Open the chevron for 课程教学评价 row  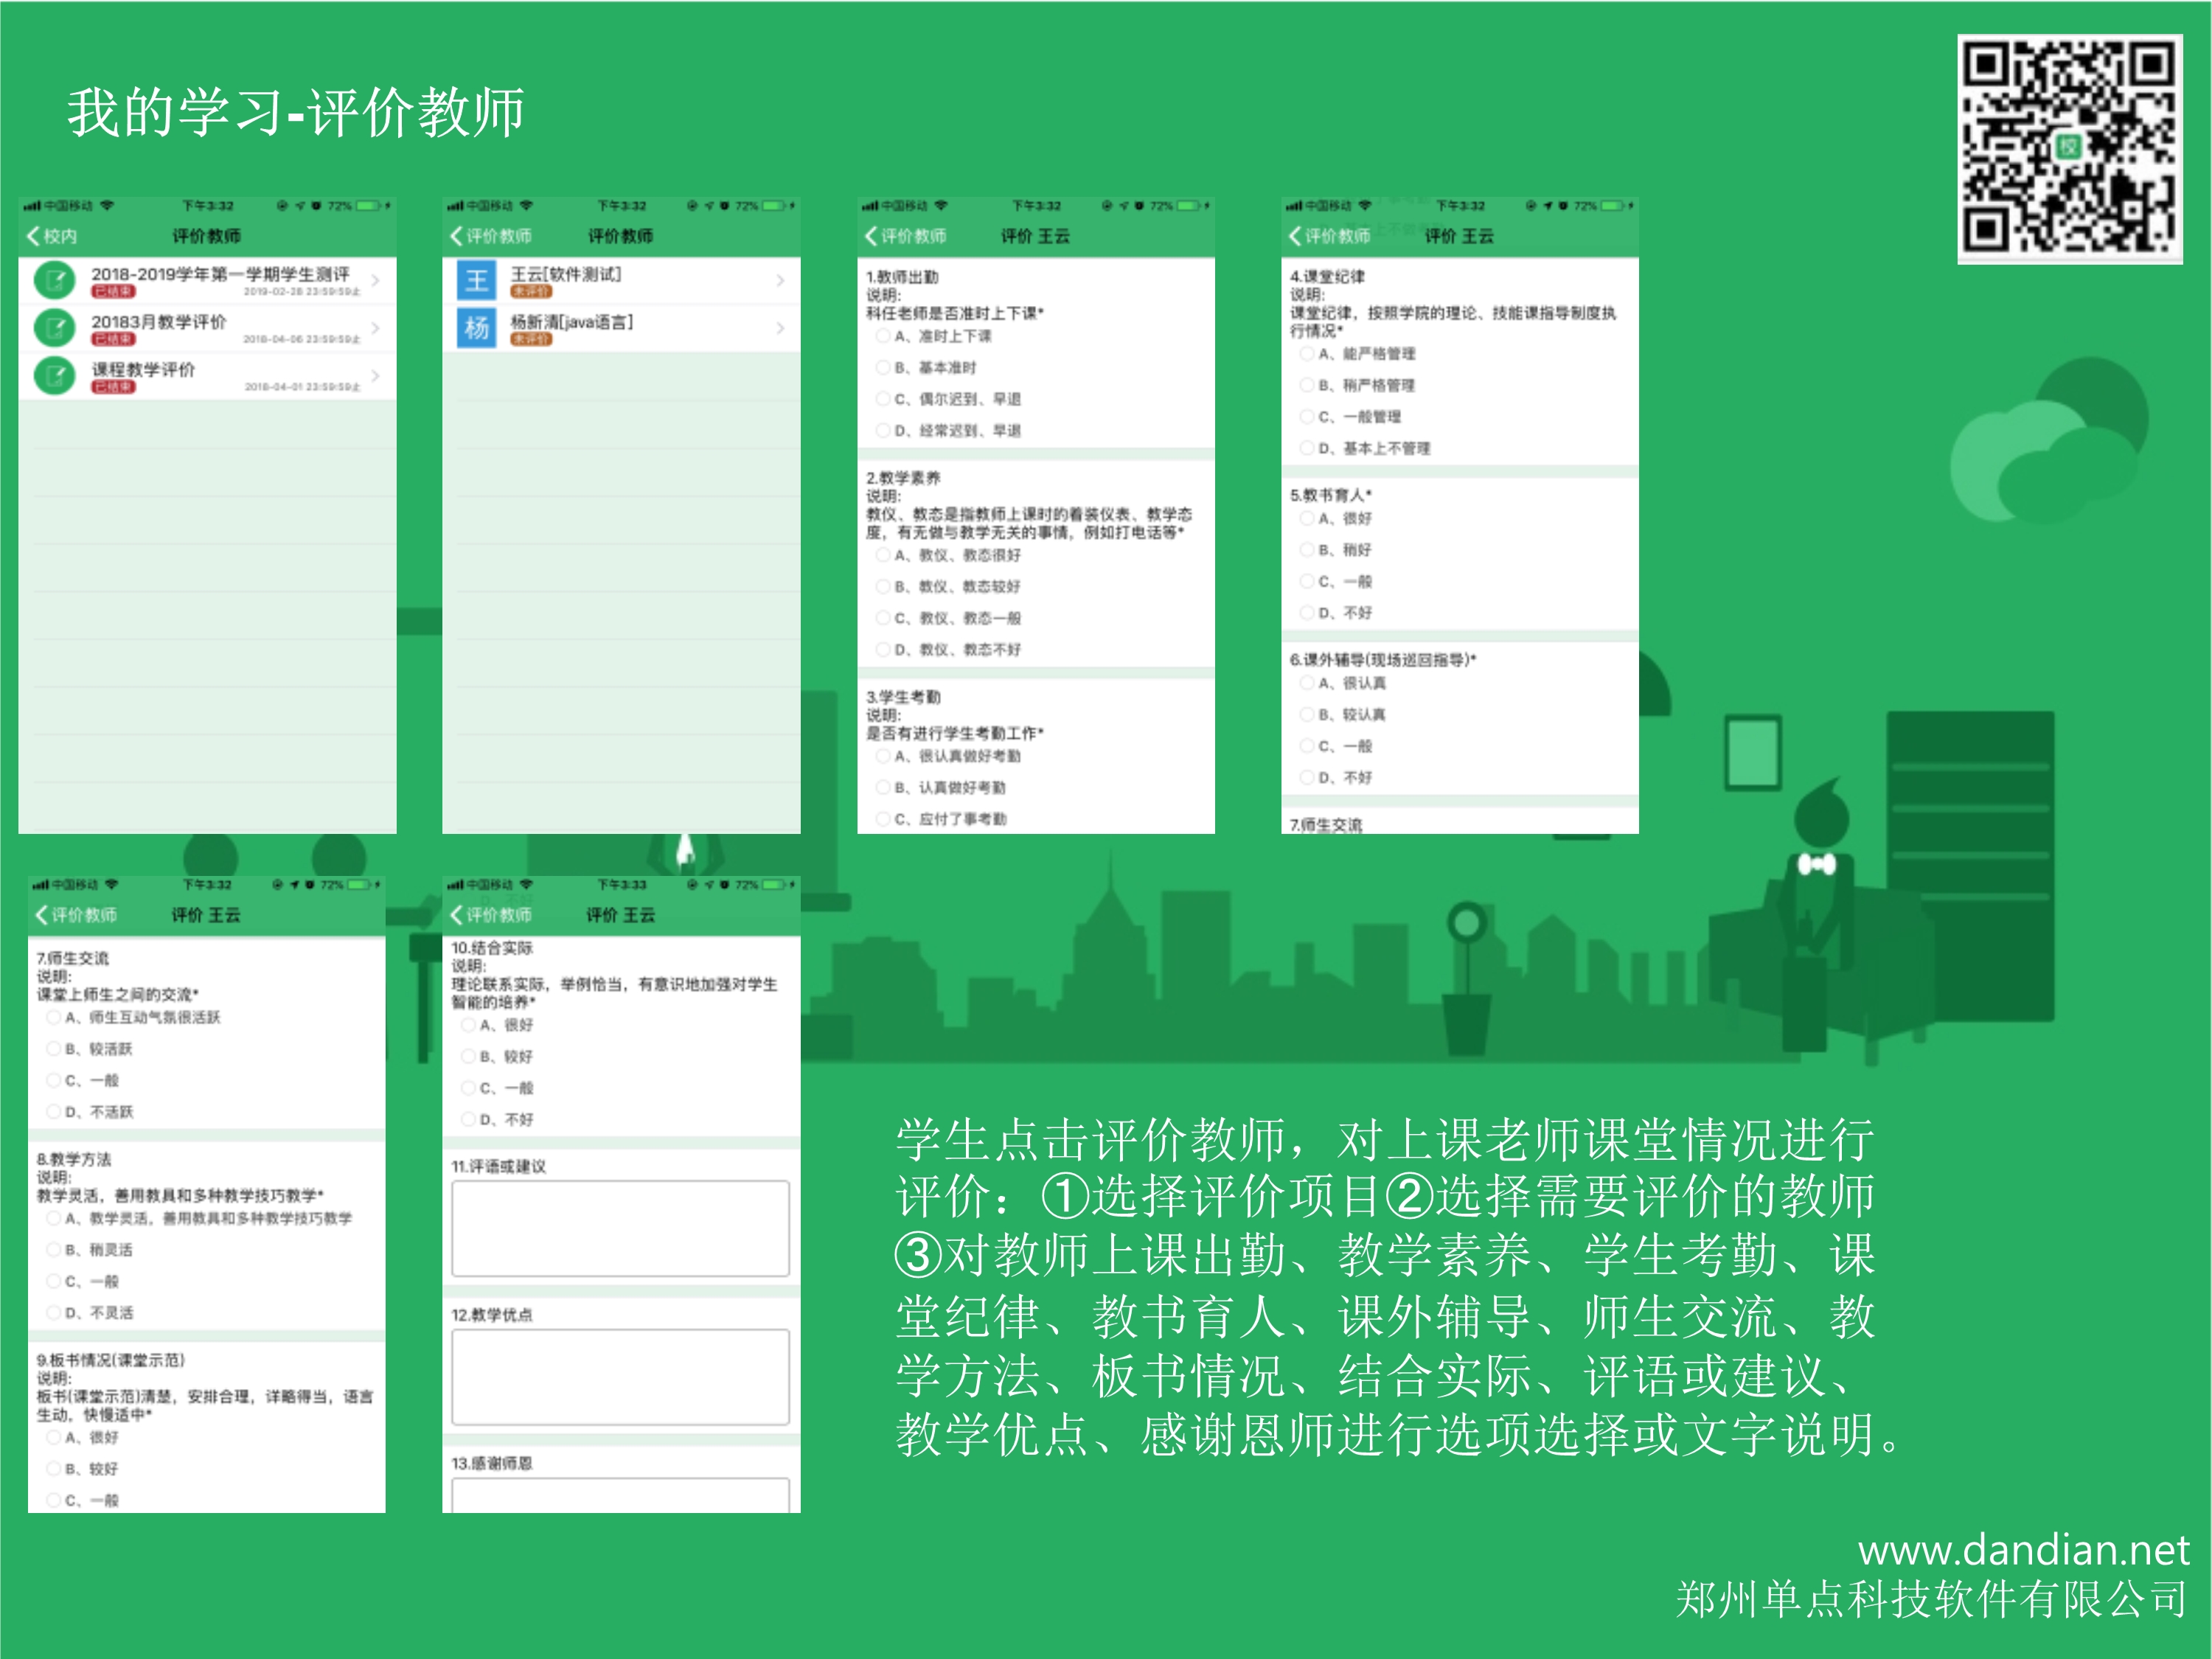376,376
